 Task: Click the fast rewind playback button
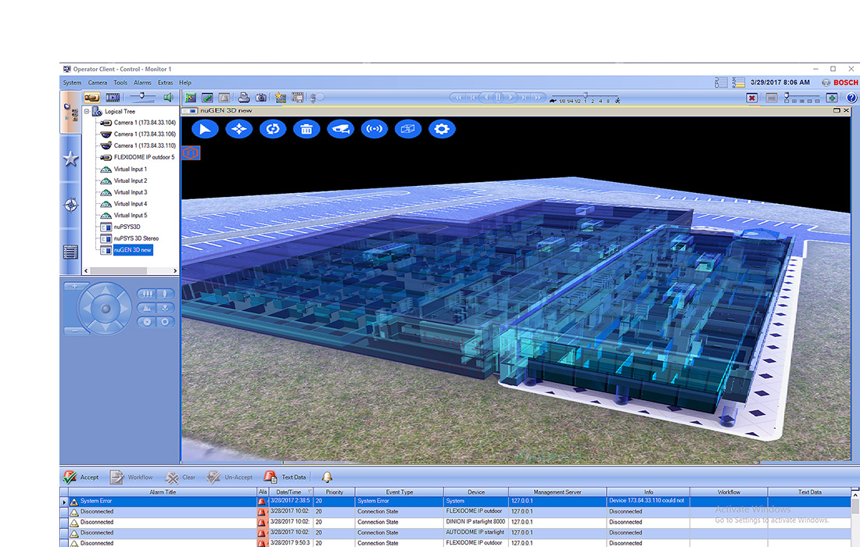pyautogui.click(x=458, y=98)
